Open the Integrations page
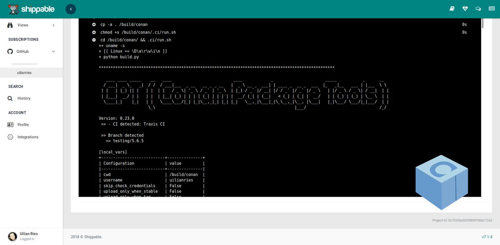500x245 pixels. tap(28, 137)
